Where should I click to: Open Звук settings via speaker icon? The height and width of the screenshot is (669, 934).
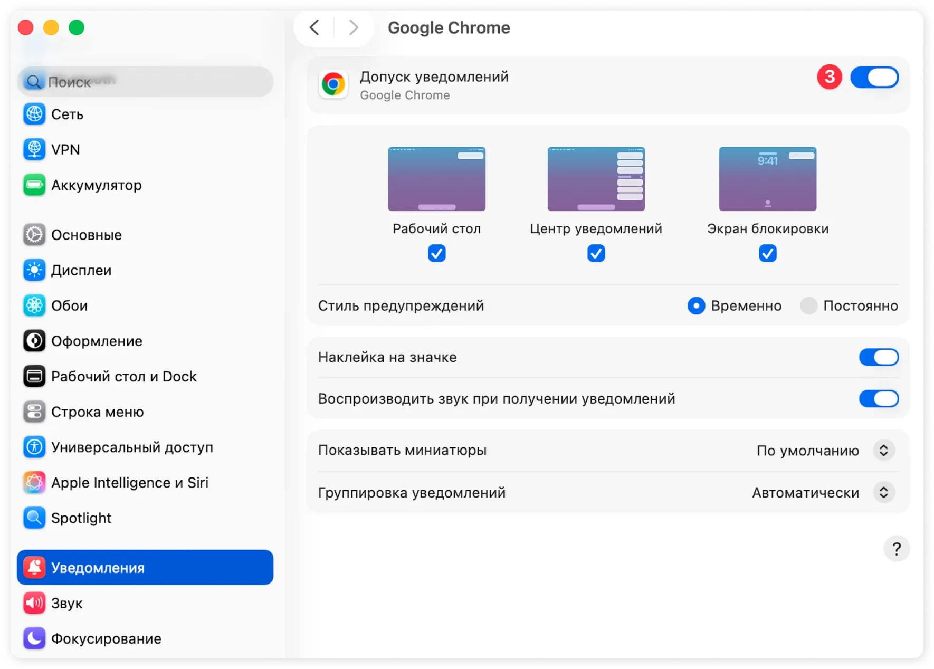point(34,603)
